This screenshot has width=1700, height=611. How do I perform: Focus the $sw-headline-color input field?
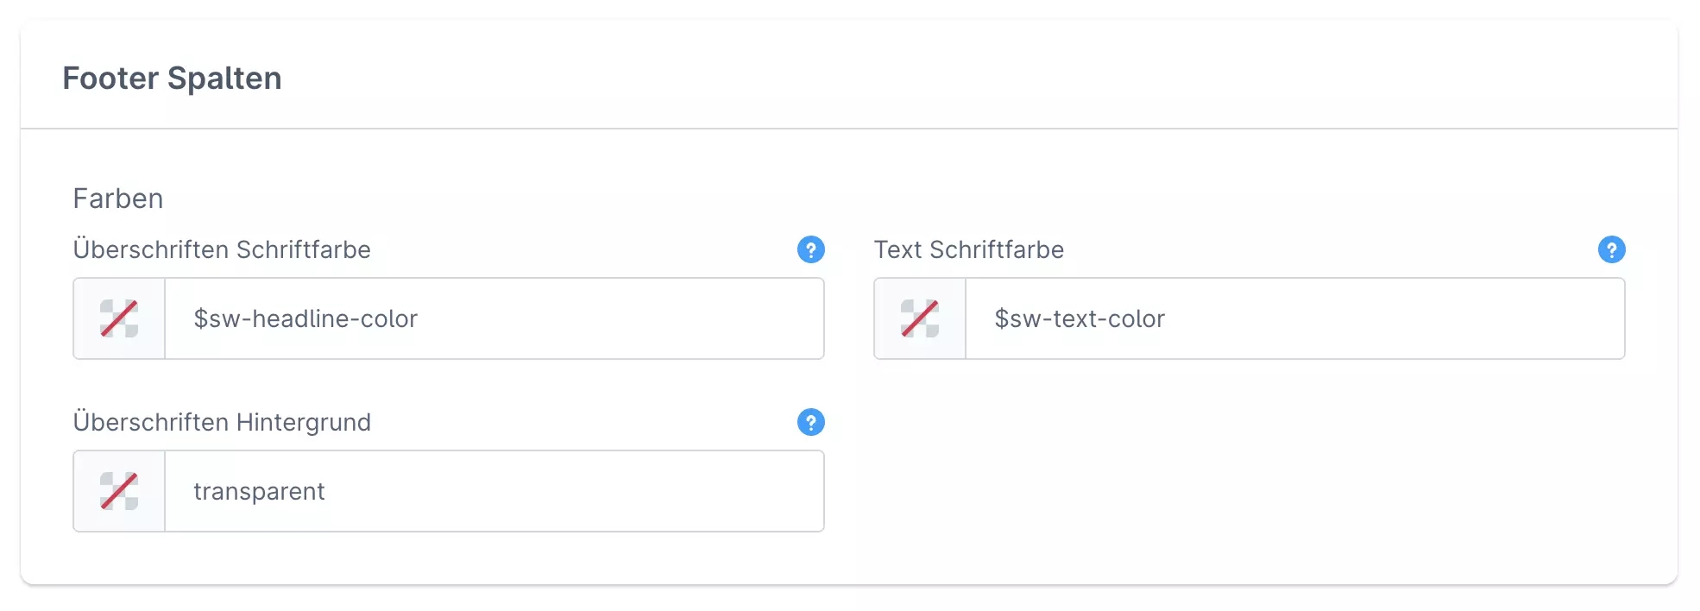(492, 318)
